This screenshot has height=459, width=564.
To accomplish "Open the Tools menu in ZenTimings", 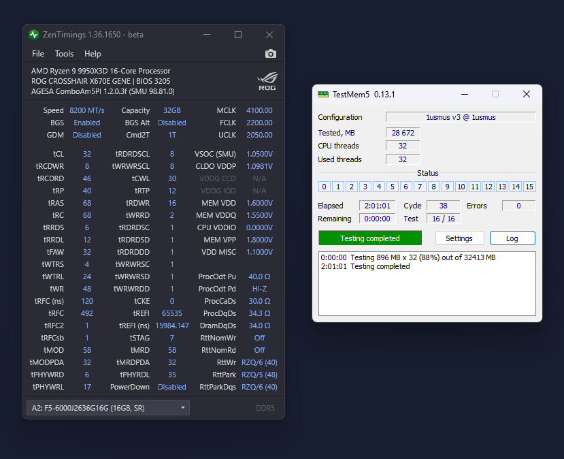I will pos(64,54).
